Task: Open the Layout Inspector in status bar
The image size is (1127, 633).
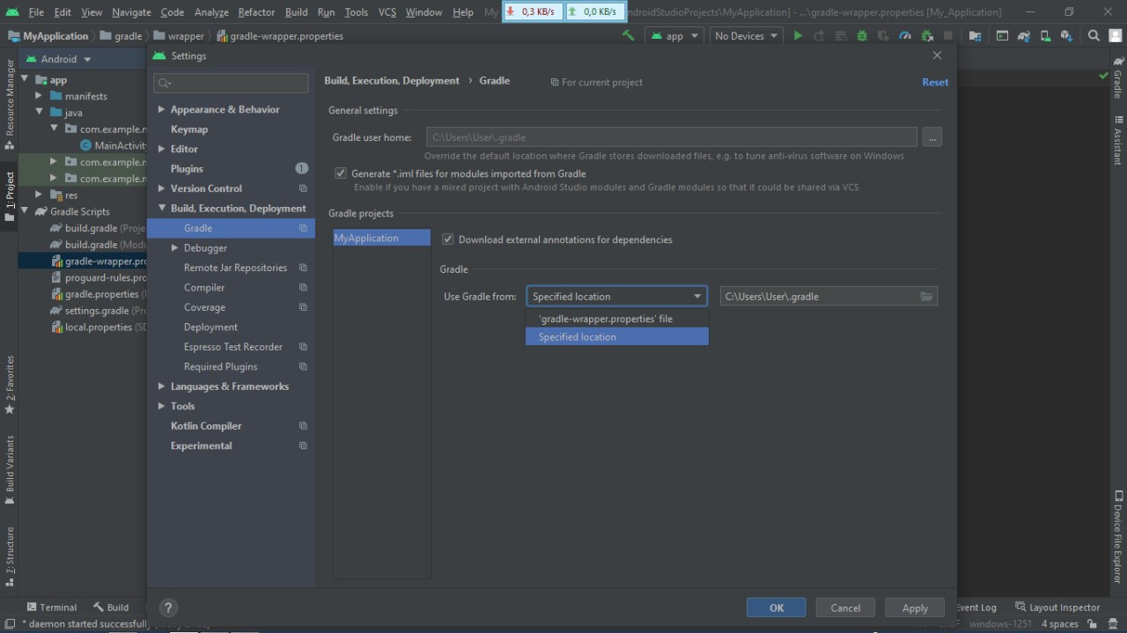Action: point(1057,607)
